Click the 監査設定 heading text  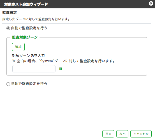click(10, 12)
